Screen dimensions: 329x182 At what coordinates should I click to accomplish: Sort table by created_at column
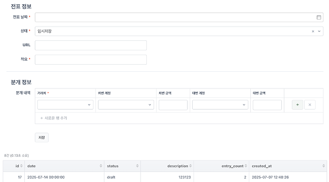point(323,166)
